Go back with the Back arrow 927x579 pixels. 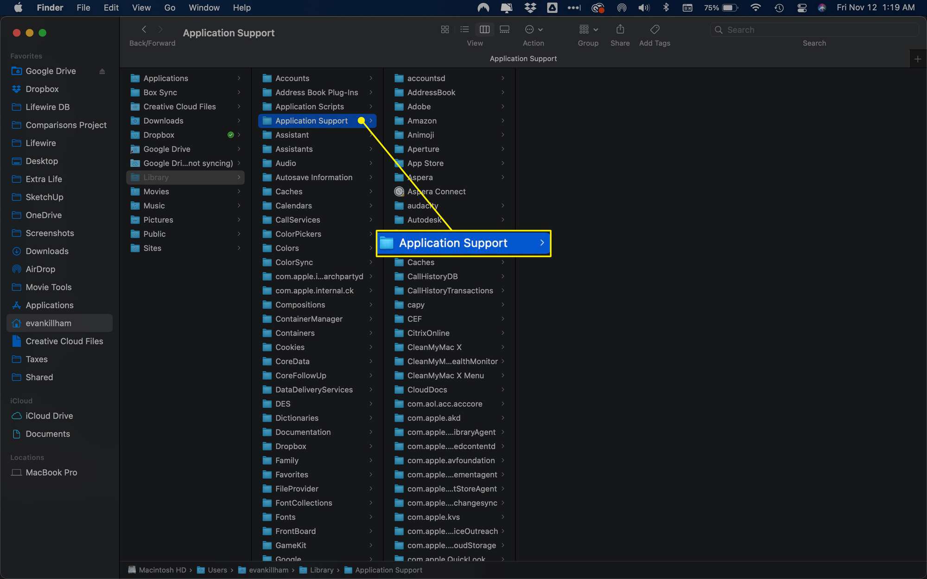tap(144, 30)
